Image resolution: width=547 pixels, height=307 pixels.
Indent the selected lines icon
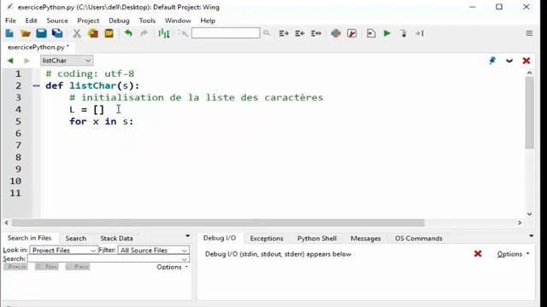click(283, 33)
